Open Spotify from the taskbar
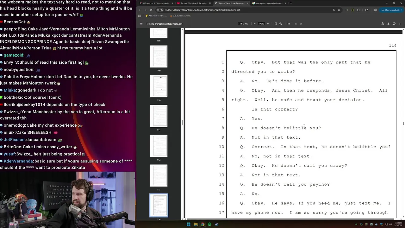The image size is (405, 228). tap(209, 224)
